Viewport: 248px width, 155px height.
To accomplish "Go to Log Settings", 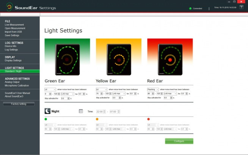I will point(11,50).
